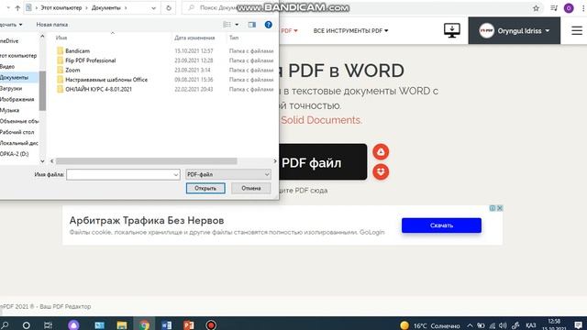
Task: Bookmark page with star icon
Action: (536, 8)
